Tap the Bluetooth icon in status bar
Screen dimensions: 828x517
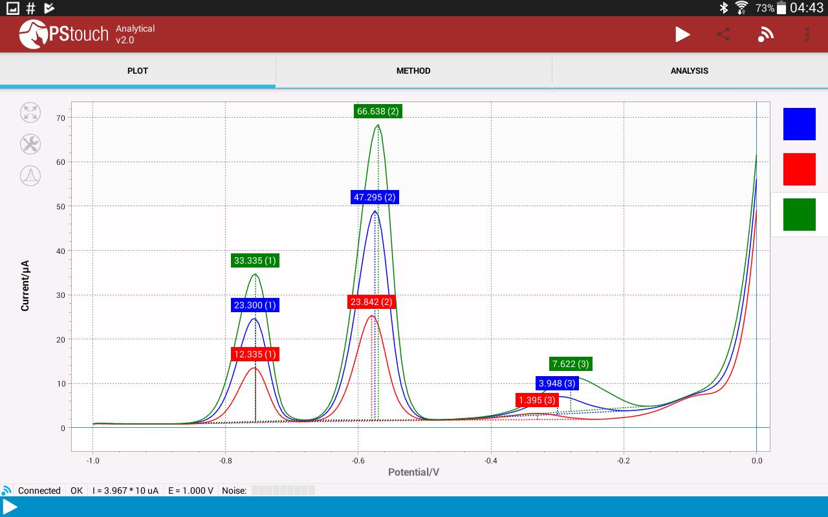pyautogui.click(x=724, y=8)
